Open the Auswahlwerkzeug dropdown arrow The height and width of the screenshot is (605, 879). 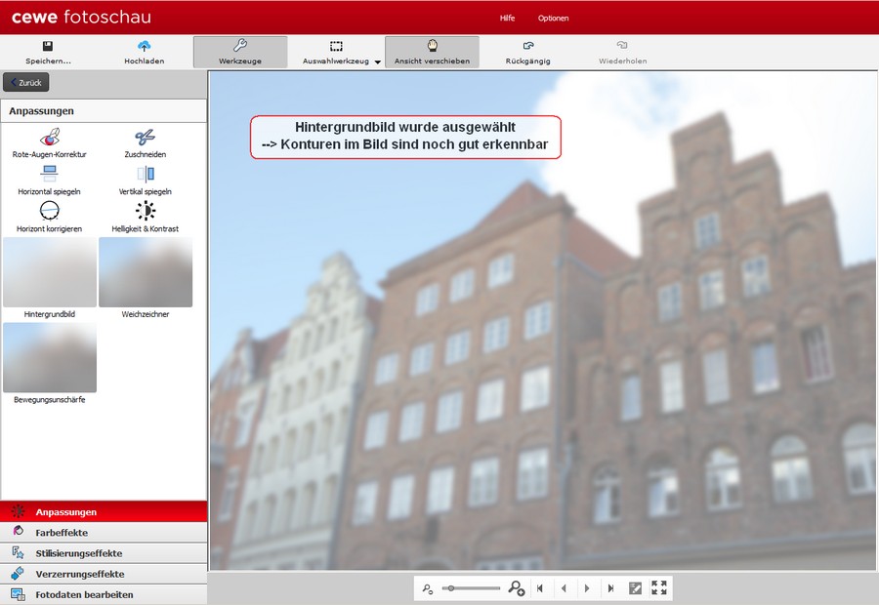377,61
